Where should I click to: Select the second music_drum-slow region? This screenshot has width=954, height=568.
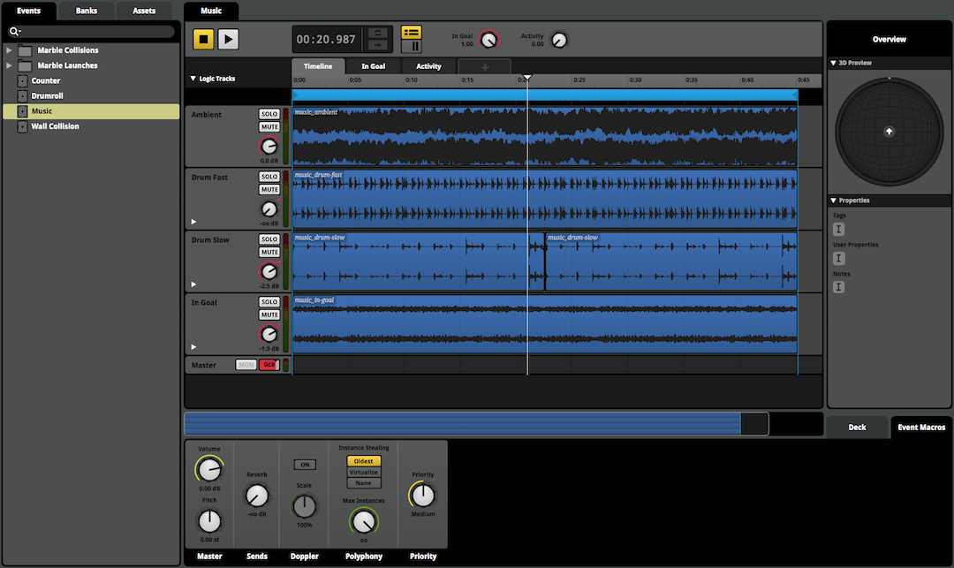coord(671,261)
